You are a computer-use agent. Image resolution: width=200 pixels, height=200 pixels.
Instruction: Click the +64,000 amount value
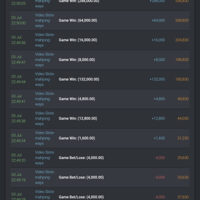click(x=158, y=20)
